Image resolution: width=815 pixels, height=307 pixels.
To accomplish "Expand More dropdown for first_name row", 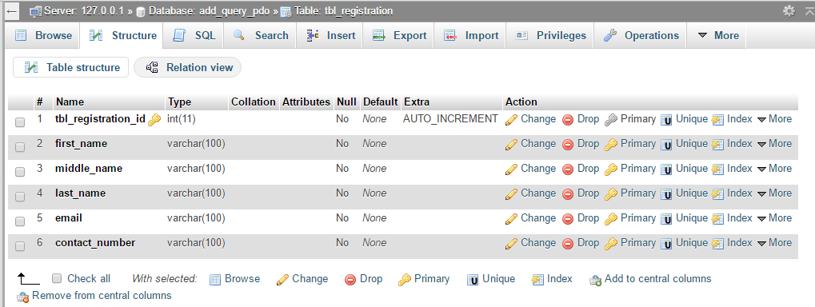I will click(774, 144).
